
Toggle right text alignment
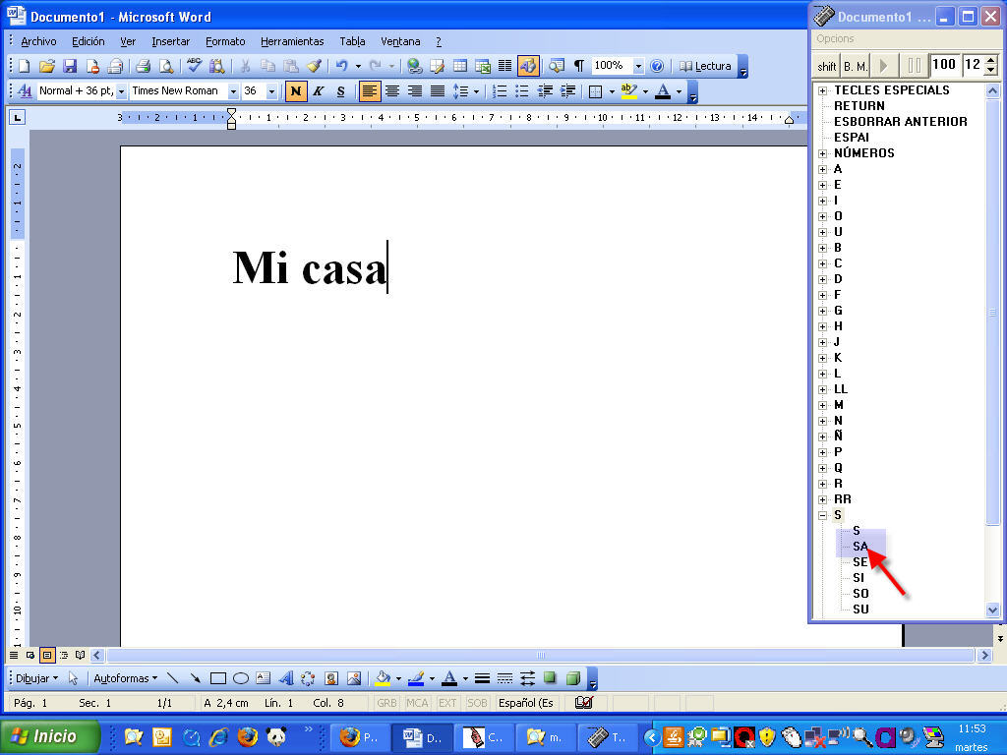coord(415,91)
